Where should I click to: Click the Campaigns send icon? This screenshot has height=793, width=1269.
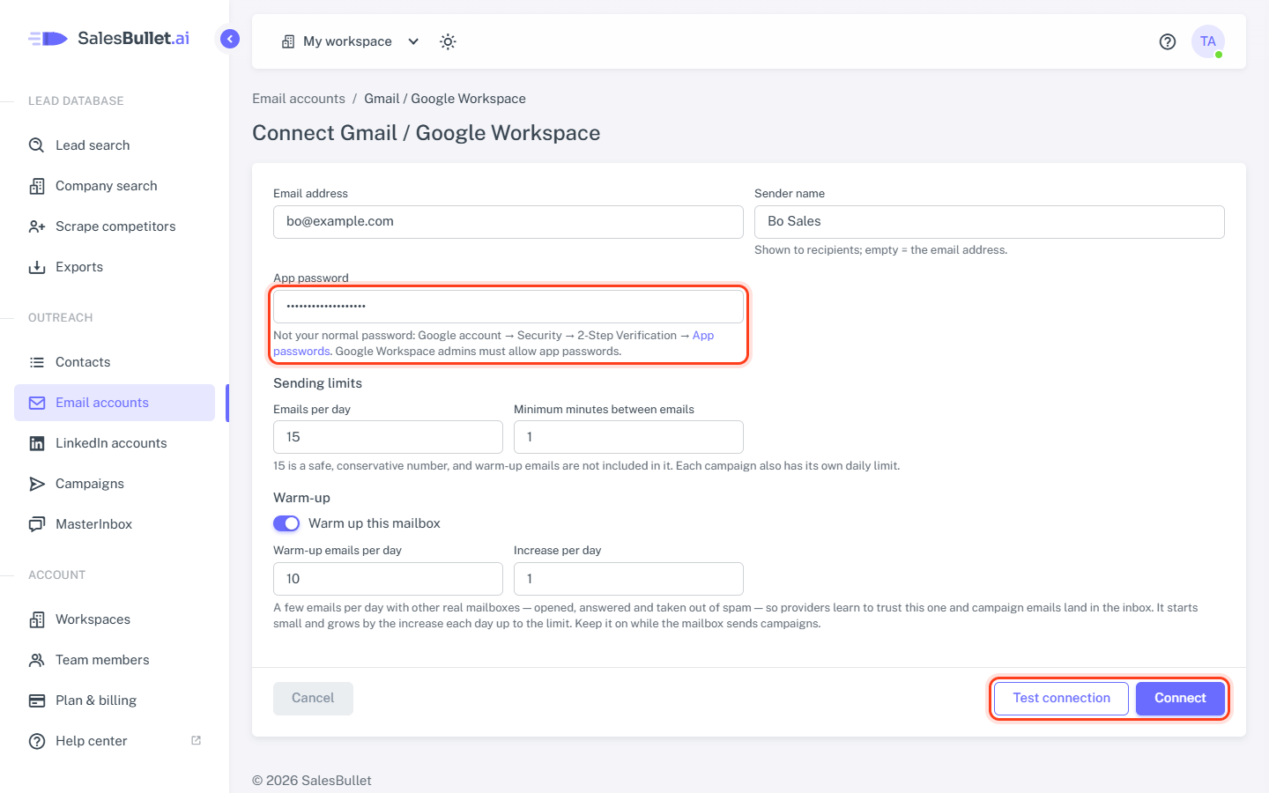tap(37, 484)
